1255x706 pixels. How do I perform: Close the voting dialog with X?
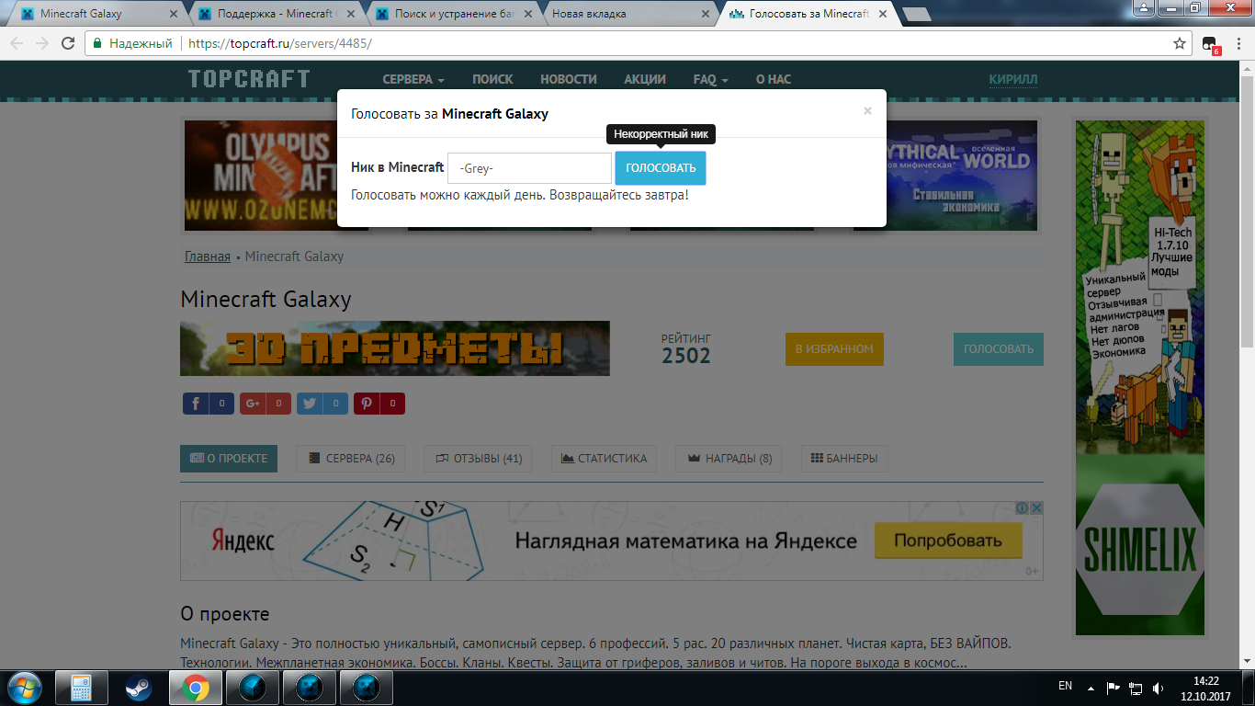[867, 111]
